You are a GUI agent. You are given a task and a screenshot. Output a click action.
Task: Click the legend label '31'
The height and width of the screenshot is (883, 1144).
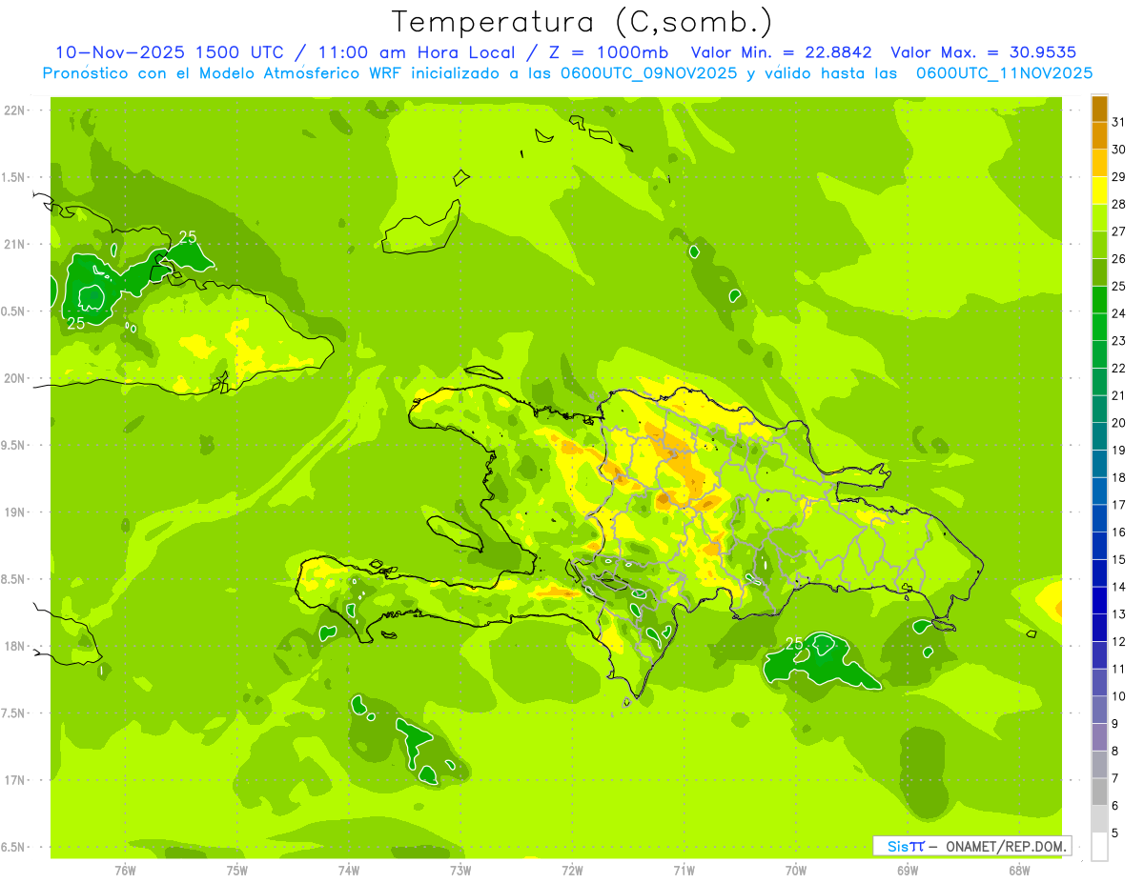[1119, 122]
